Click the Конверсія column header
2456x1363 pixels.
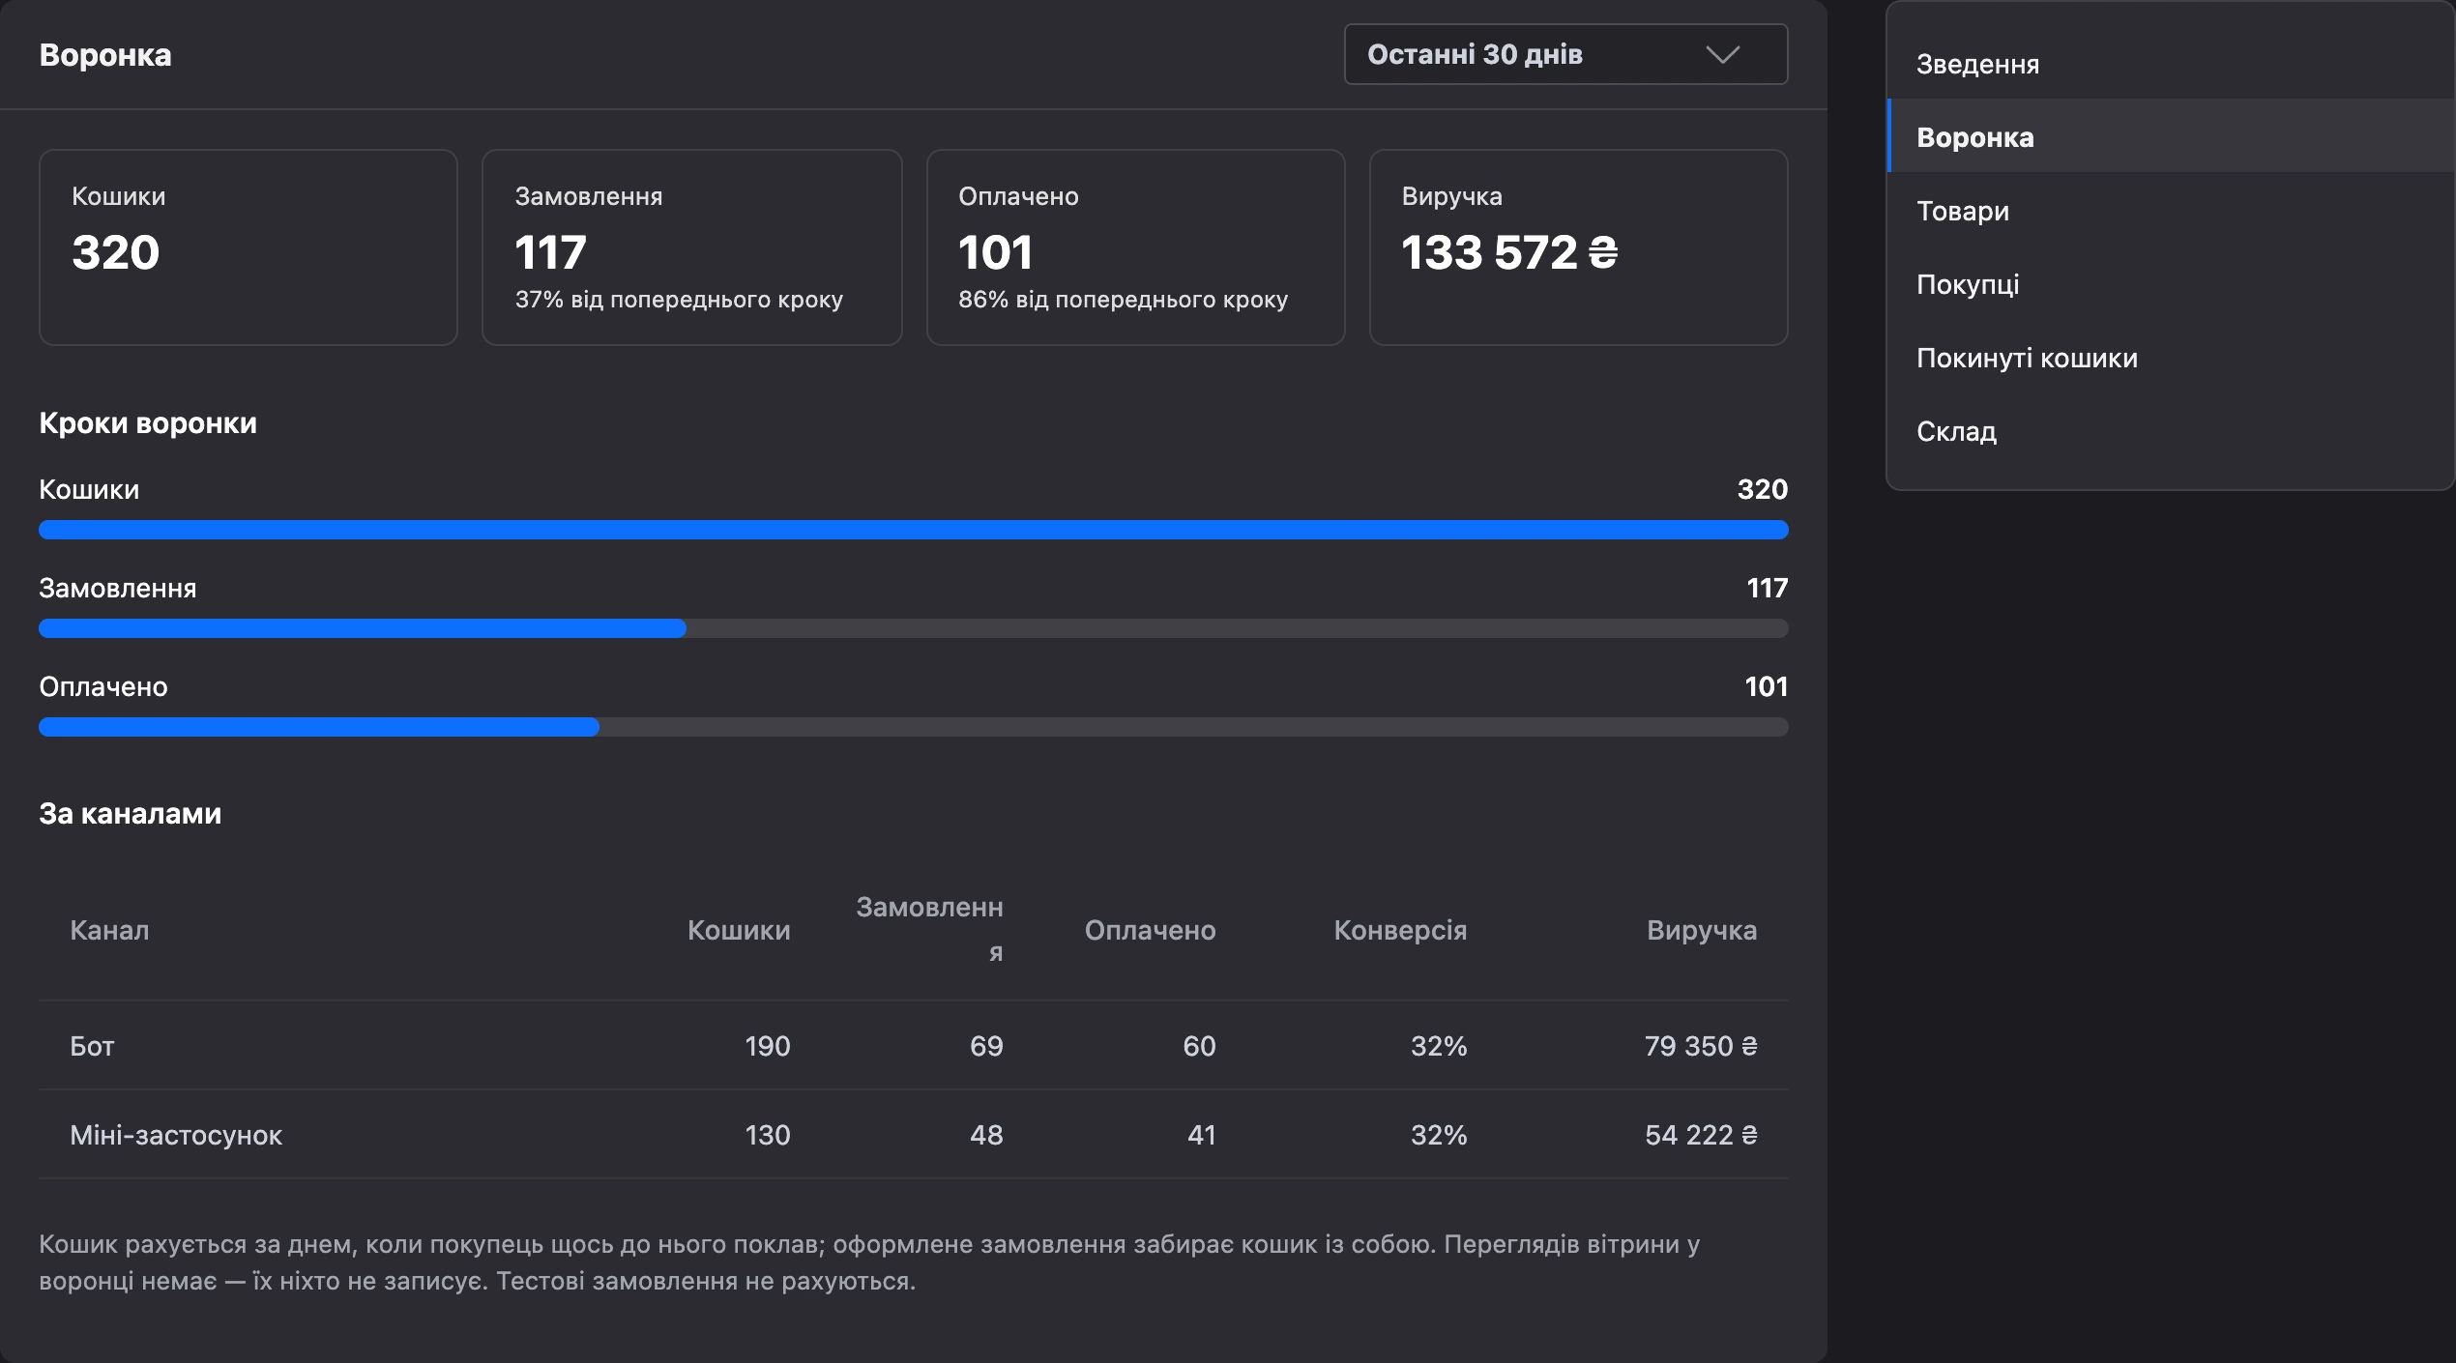(1399, 930)
